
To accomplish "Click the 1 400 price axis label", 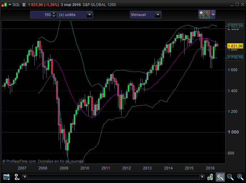I will click(x=232, y=91).
